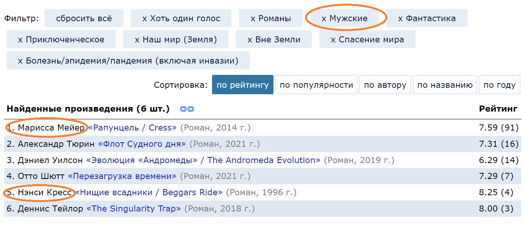Sort results «по году»
Viewport: 525px width, 227px height.
500,85
